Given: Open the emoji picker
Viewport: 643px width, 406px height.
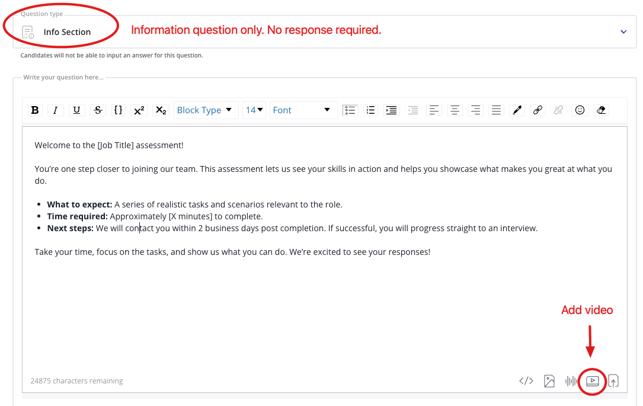Looking at the screenshot, I should pos(580,110).
